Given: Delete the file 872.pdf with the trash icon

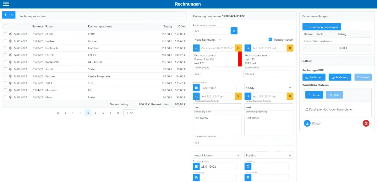Looking at the screenshot, I should 366,123.
